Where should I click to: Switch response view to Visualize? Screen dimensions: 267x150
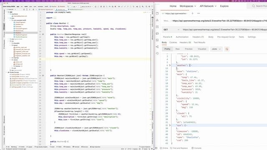(202, 49)
